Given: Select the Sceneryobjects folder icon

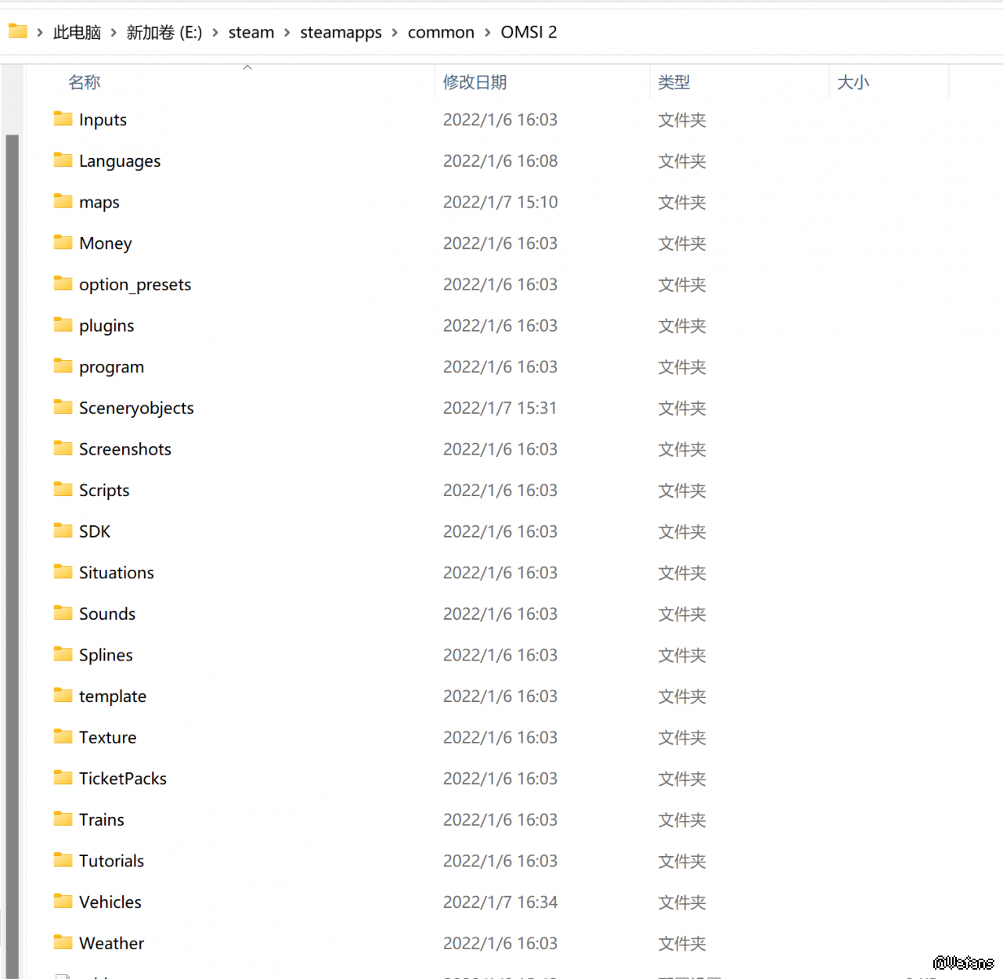Looking at the screenshot, I should [63, 407].
